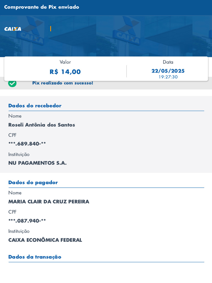Select payer name MARIA CLAIR DA CRUZ PEREIRA
This screenshot has width=212, height=283.
49,202
